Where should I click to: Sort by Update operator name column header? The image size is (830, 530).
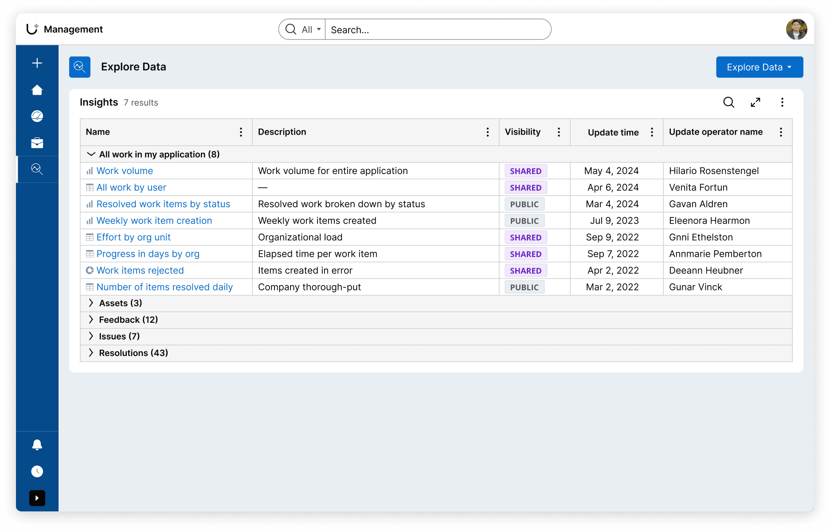716,132
